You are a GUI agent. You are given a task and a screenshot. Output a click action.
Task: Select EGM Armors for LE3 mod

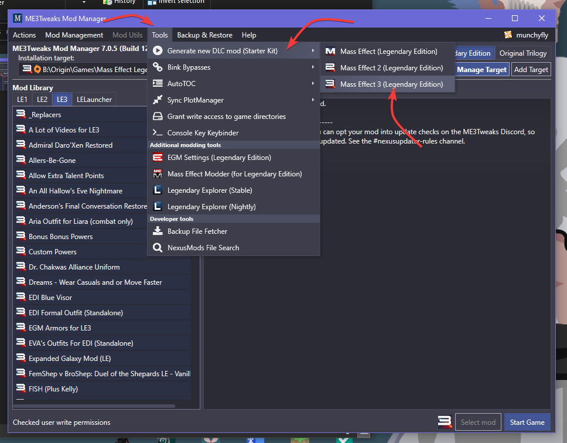pos(101,328)
